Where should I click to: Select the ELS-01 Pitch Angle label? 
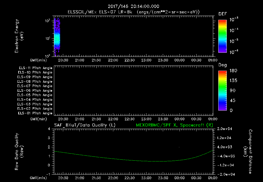click(x=35, y=113)
